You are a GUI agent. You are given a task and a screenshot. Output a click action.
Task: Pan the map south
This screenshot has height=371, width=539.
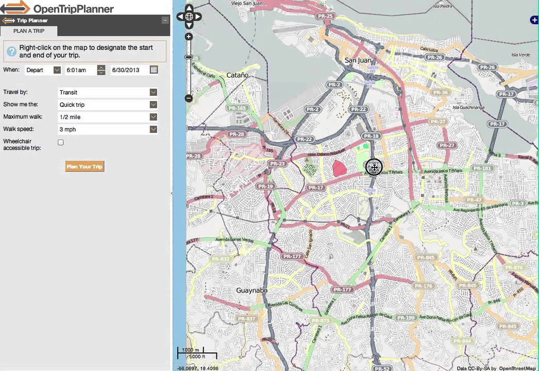pos(189,25)
